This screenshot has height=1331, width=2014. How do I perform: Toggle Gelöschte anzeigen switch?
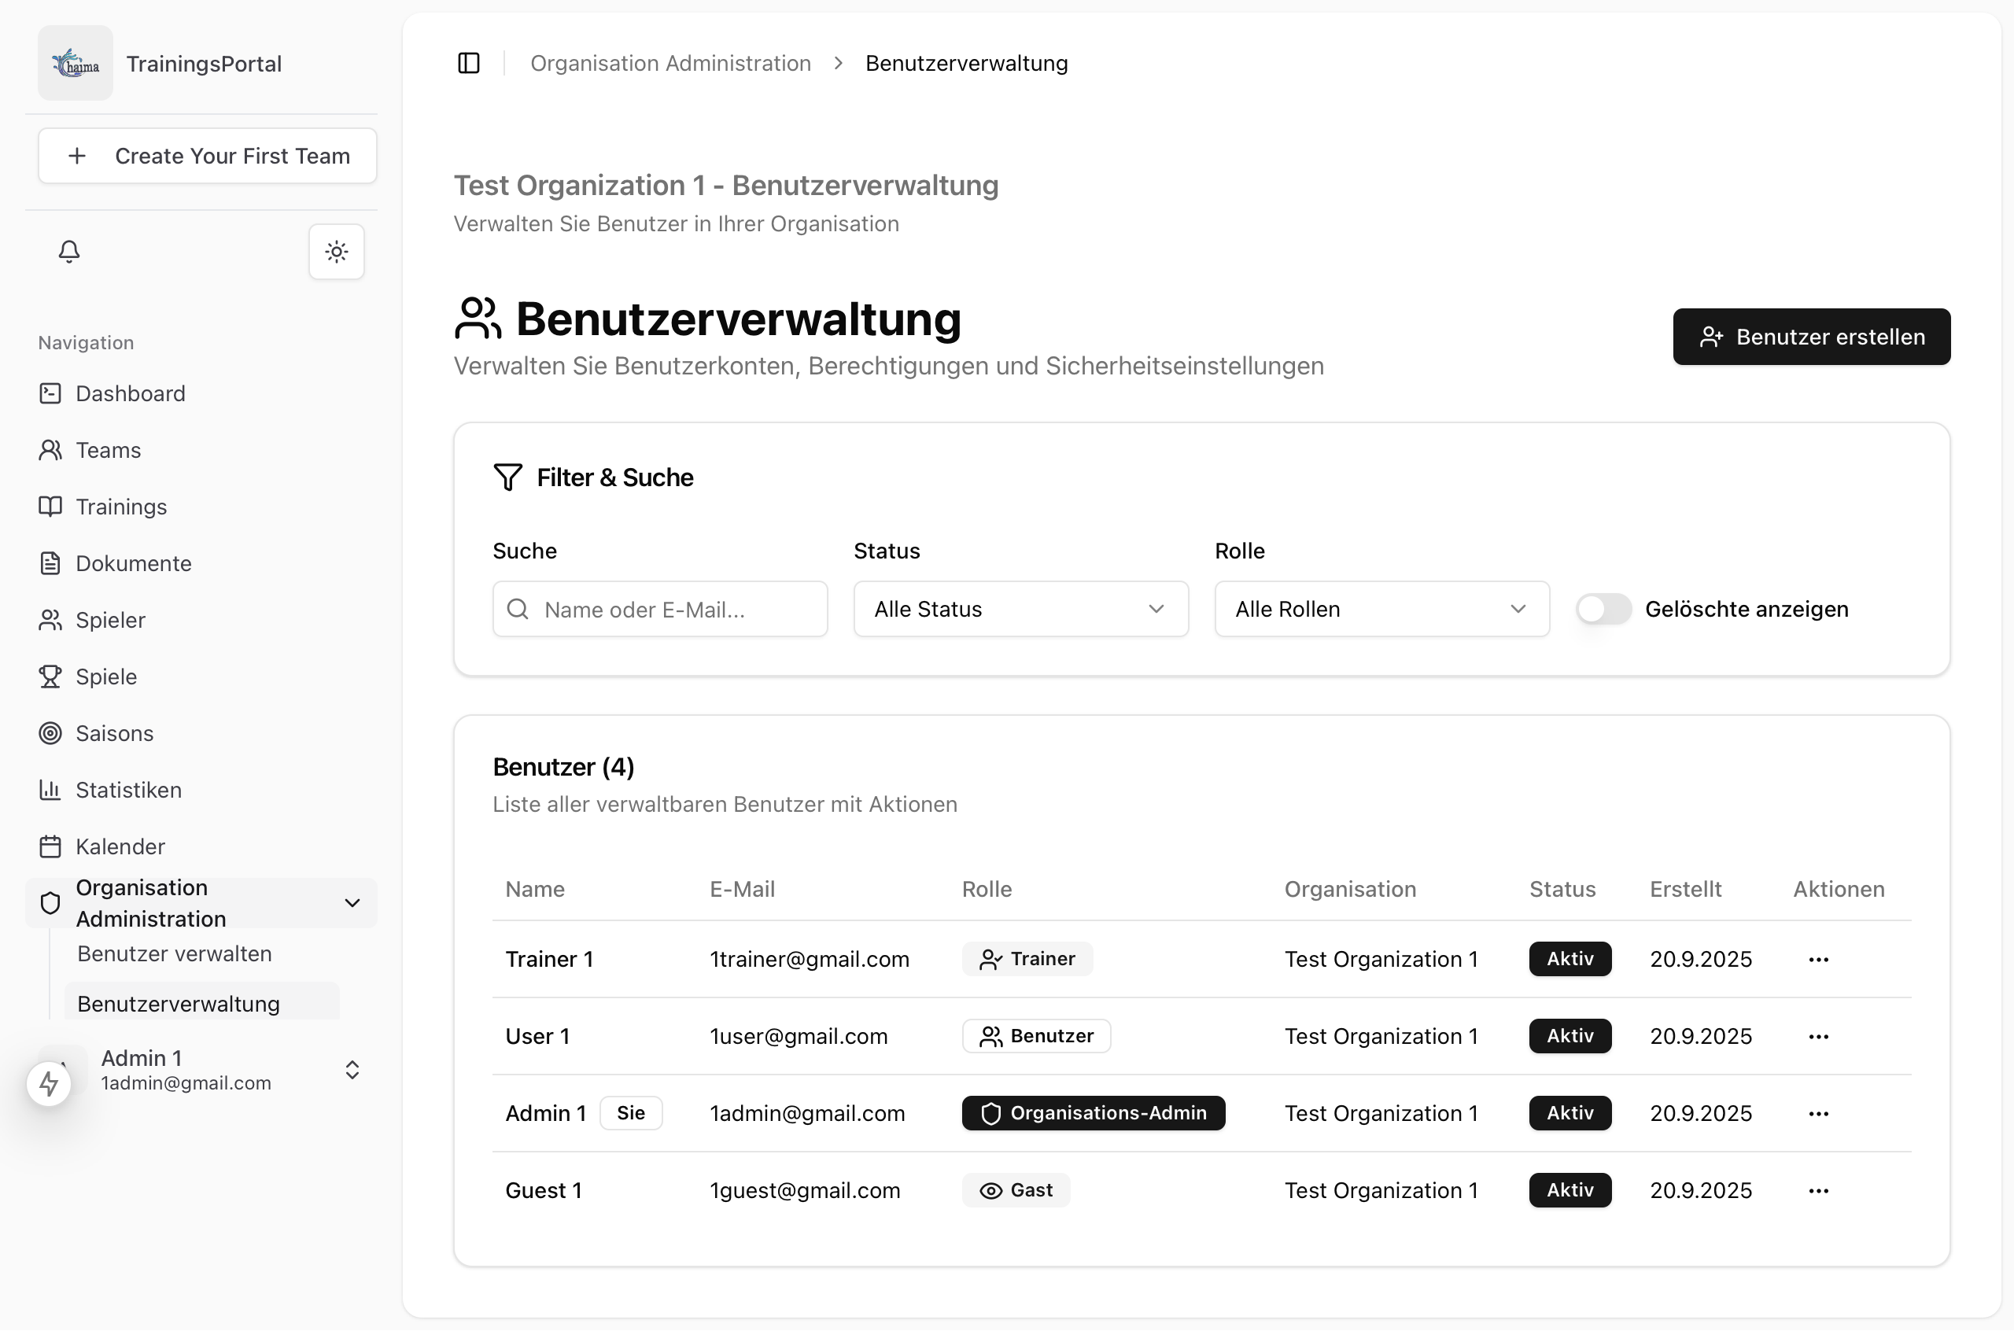(1603, 609)
